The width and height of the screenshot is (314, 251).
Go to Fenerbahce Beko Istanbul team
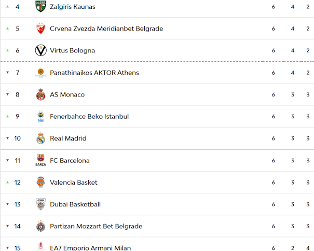89,117
